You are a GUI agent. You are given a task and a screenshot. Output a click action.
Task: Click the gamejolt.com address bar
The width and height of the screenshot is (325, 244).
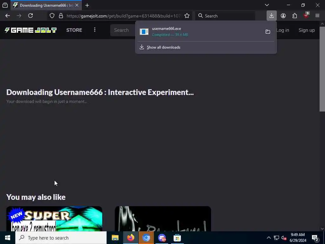[x=123, y=16]
